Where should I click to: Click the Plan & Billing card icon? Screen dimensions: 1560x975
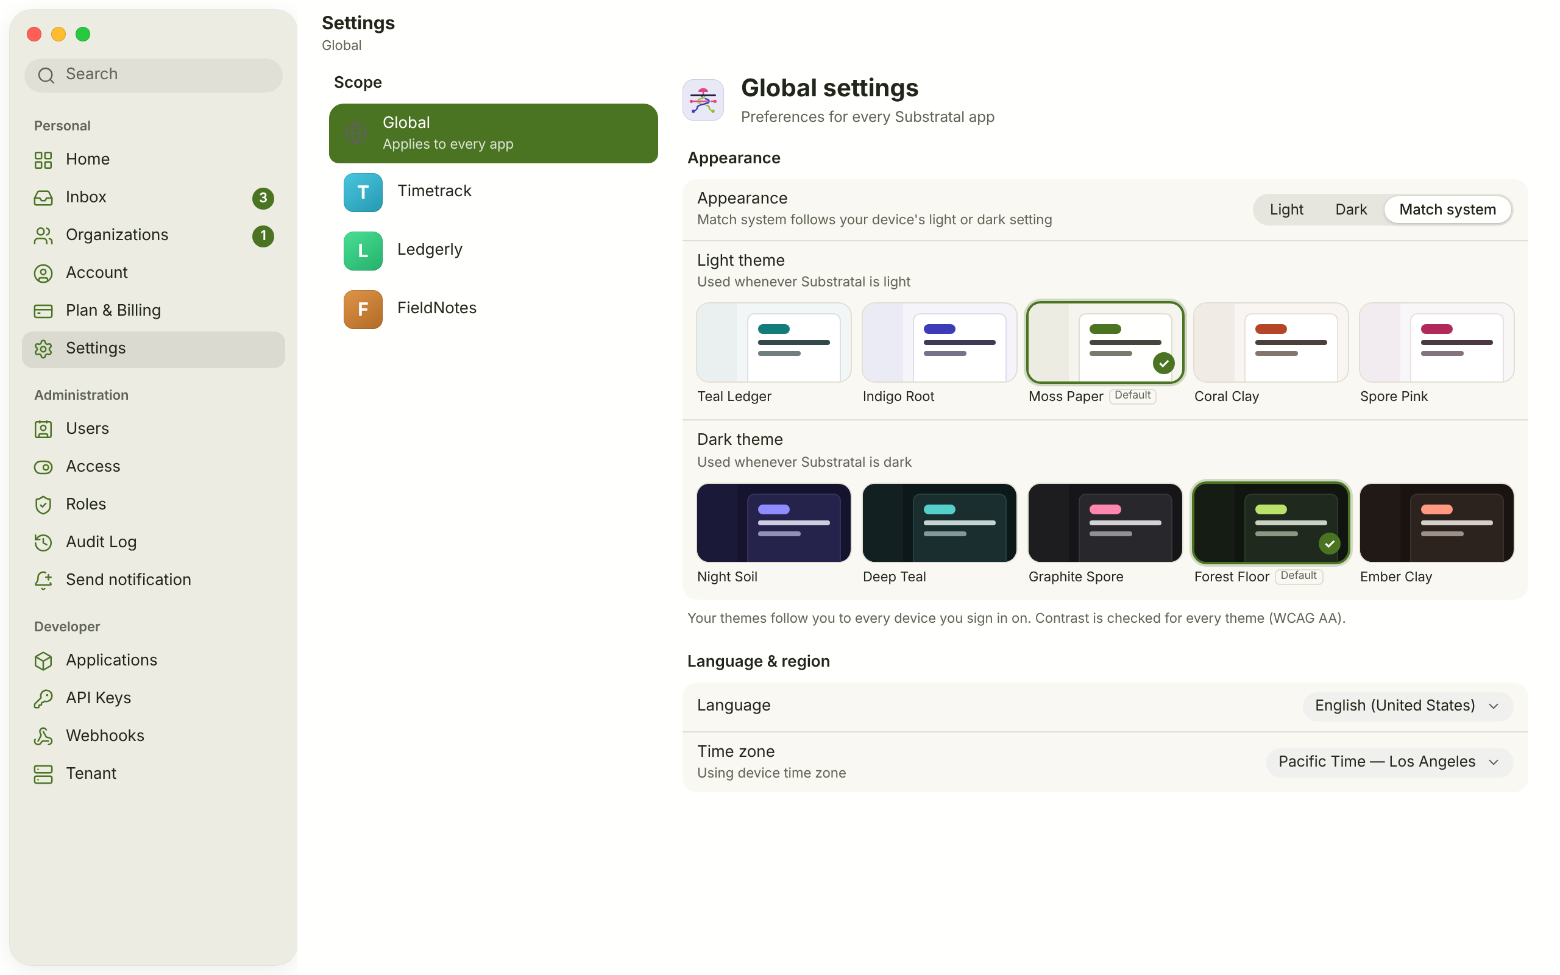tap(43, 311)
